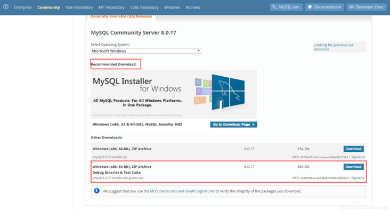Open the Select Operating System dropdown
Viewport: 390px width, 212px height.
[x=146, y=51]
